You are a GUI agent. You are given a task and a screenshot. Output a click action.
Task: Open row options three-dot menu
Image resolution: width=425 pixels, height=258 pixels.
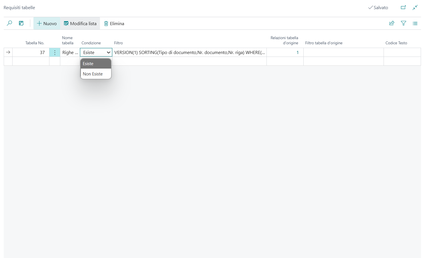[55, 52]
